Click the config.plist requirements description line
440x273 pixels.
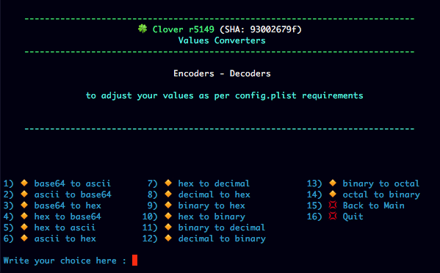click(224, 96)
